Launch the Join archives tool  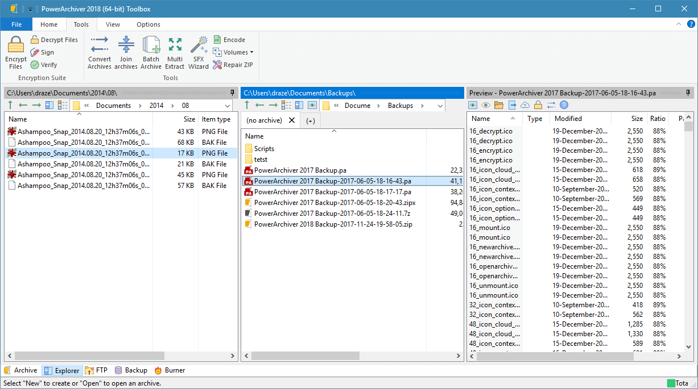coord(126,52)
